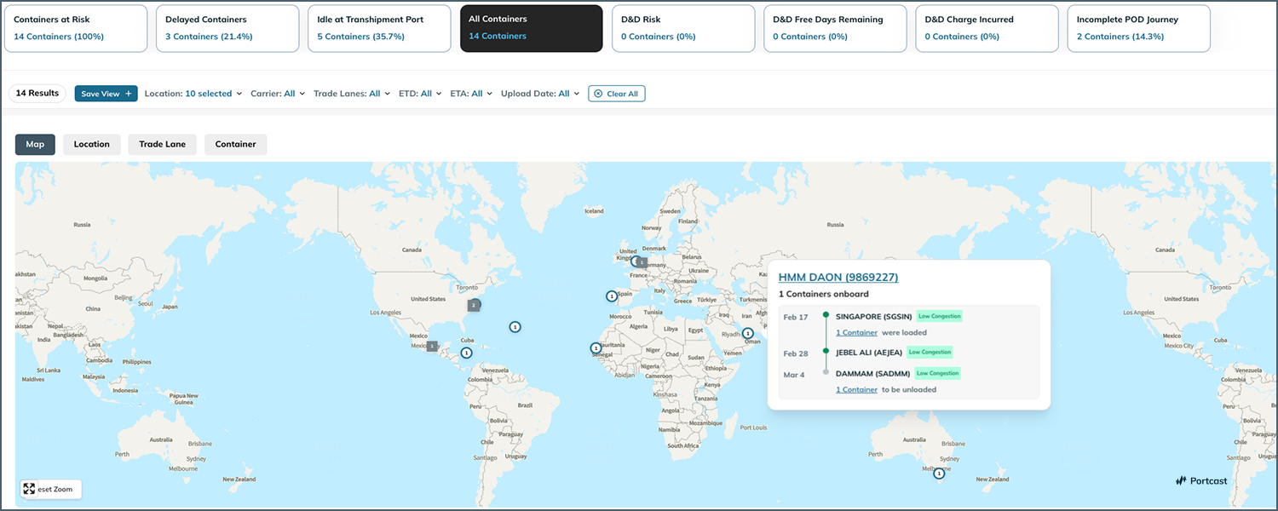The image size is (1278, 511).
Task: Open the ETA filter dropdown
Action: (x=471, y=94)
